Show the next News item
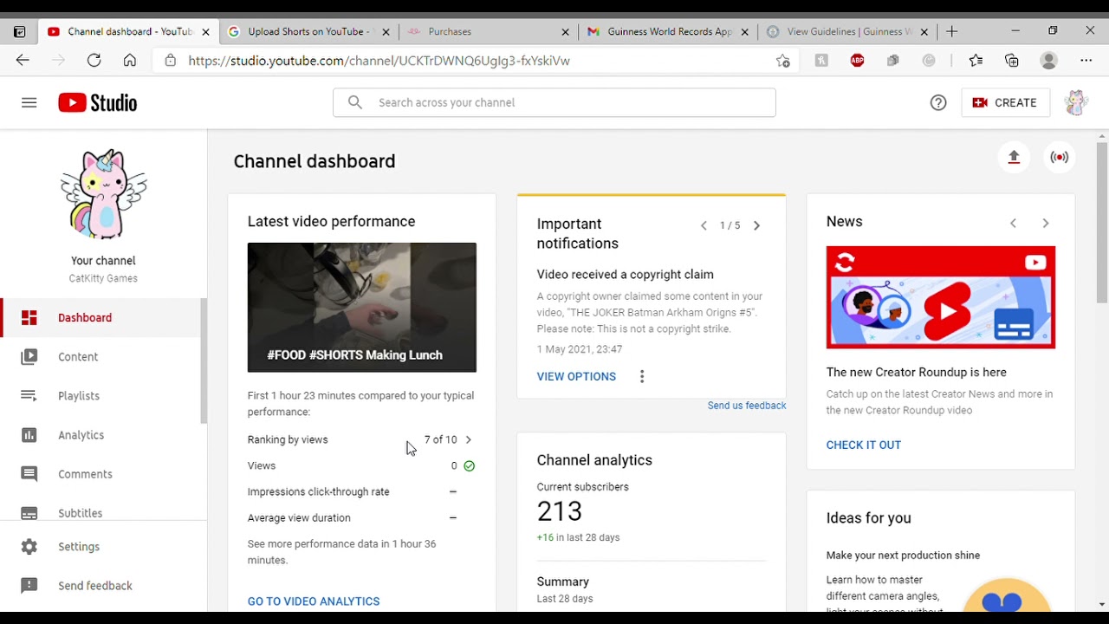Image resolution: width=1109 pixels, height=624 pixels. coord(1046,223)
